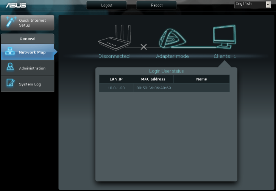Click the Adapter mode label
The width and height of the screenshot is (276, 191).
tap(172, 56)
